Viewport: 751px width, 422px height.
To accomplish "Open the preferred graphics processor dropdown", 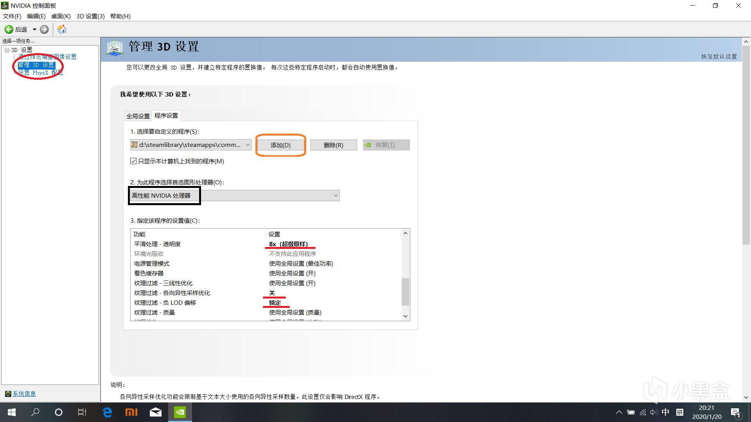I will [235, 195].
